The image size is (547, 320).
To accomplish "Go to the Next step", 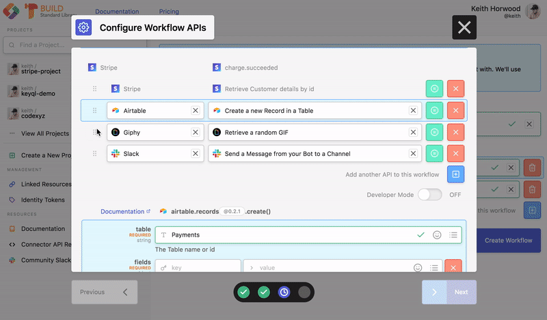I will [x=449, y=292].
